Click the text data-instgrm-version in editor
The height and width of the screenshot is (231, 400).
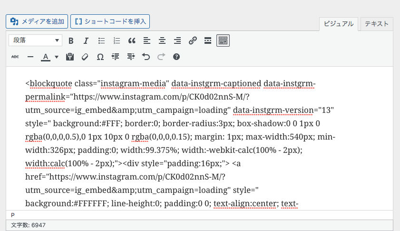273,110
